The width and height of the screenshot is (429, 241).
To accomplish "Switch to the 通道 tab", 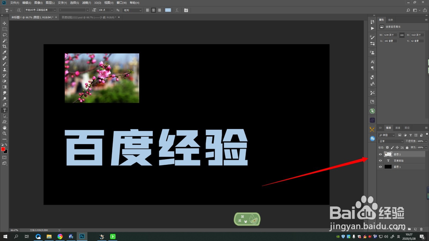I will (x=398, y=128).
